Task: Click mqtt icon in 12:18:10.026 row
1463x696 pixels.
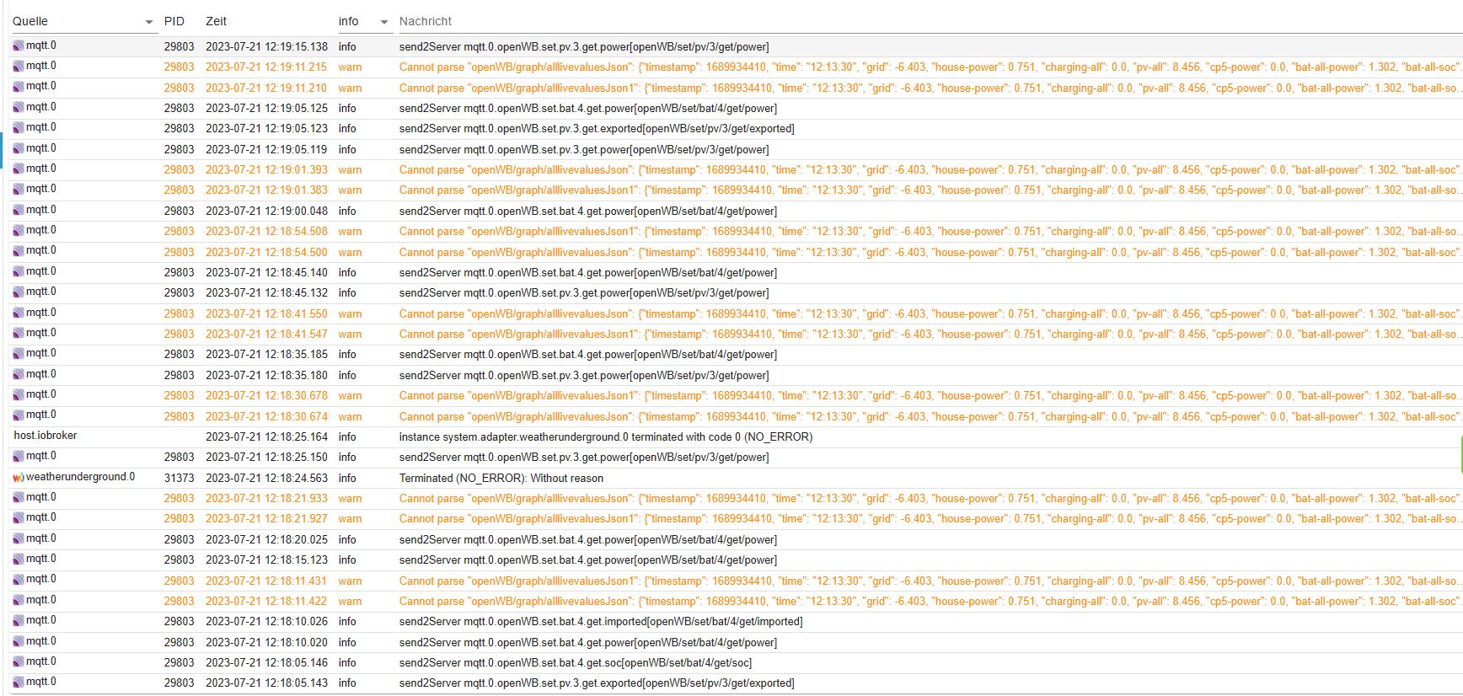Action: [x=18, y=621]
